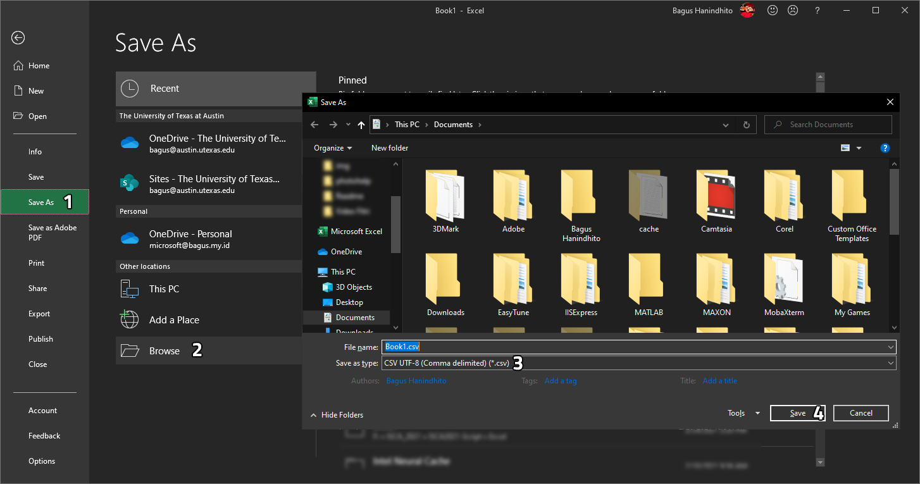The image size is (920, 484).
Task: Click the smiley face feedback icon
Action: click(773, 10)
